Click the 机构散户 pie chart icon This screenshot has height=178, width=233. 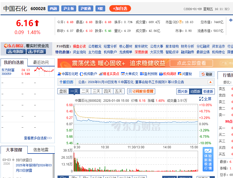(82, 74)
